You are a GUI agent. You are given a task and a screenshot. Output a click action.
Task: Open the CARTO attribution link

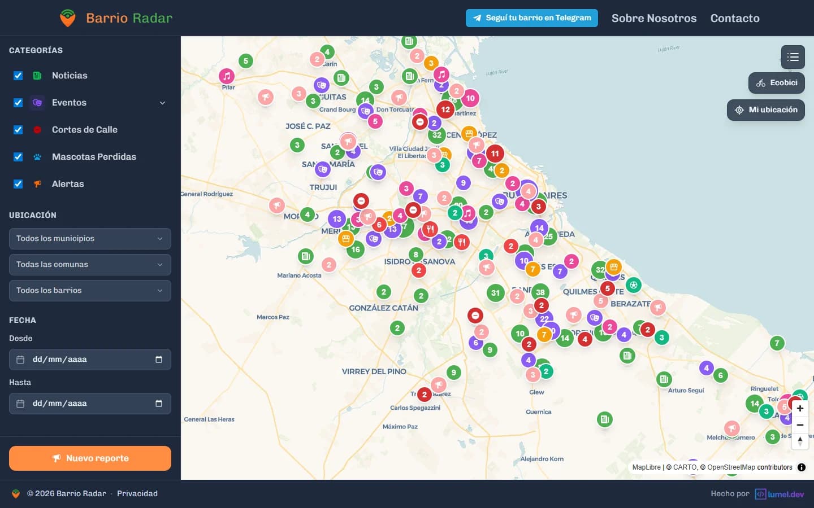pos(685,467)
